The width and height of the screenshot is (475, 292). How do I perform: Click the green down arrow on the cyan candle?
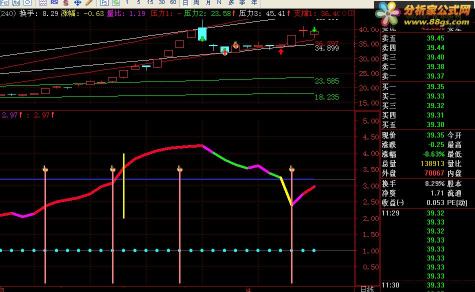click(x=202, y=39)
